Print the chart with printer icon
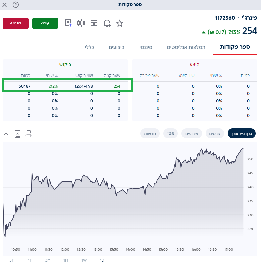This screenshot has height=264, width=261. point(29,134)
